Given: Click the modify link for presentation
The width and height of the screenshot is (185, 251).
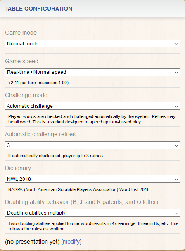Looking at the screenshot, I should click(x=71, y=242).
